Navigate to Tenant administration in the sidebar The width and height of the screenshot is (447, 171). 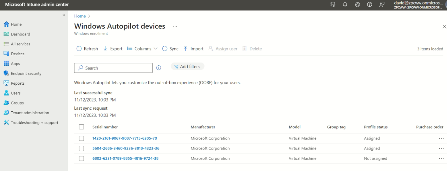[30, 113]
